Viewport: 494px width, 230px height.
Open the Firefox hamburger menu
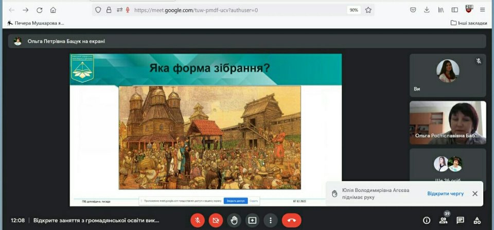point(482,10)
